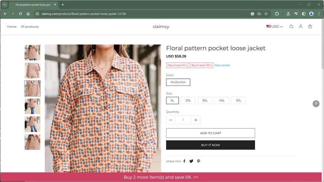
Task: Expand the USD currency dropdown
Action: (274, 26)
